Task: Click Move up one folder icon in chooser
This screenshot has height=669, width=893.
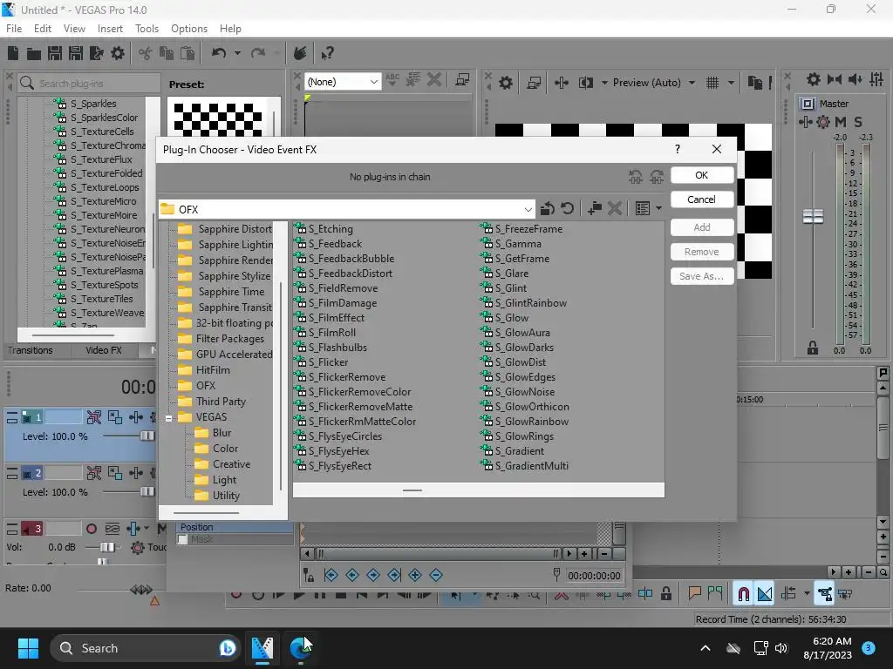Action: click(x=548, y=209)
